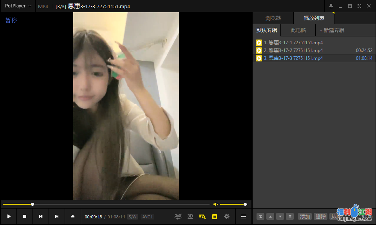Click the 添加 button in playlist
This screenshot has height=225, width=376.
[305, 216]
